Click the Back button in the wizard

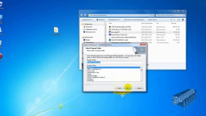tap(119, 88)
